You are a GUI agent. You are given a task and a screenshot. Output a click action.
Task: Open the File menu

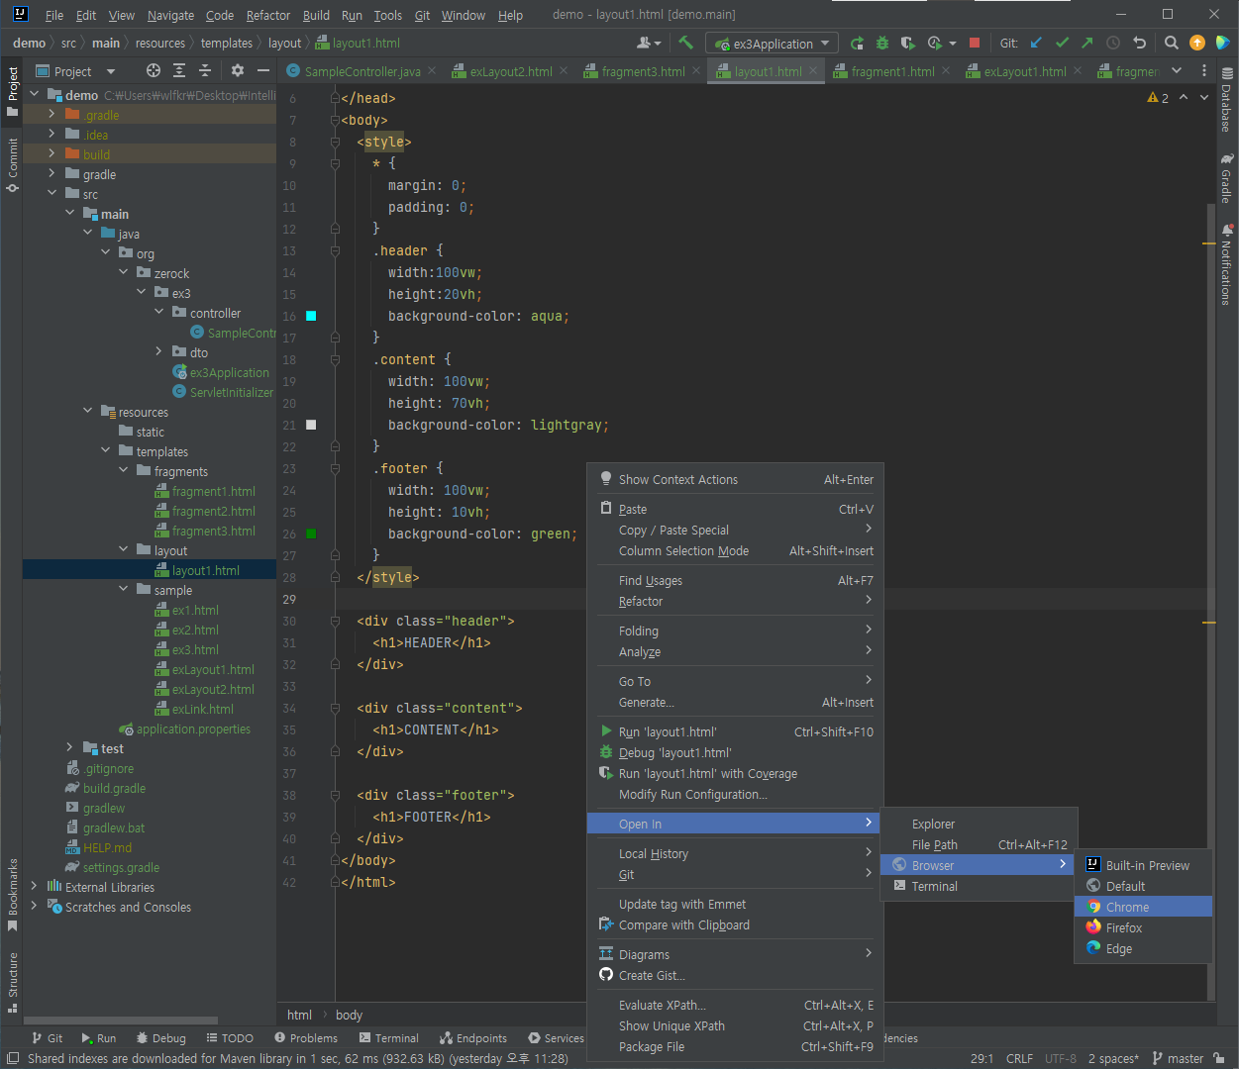click(x=54, y=15)
